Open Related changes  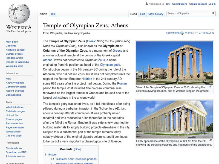(x=15, y=111)
